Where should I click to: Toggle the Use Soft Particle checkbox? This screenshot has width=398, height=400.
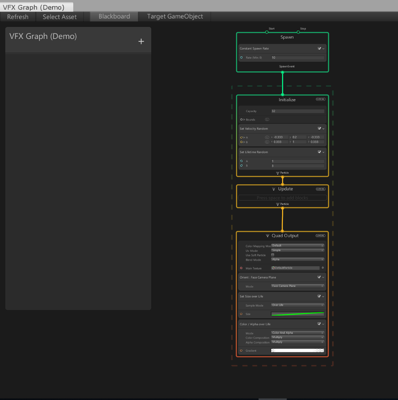(x=273, y=255)
